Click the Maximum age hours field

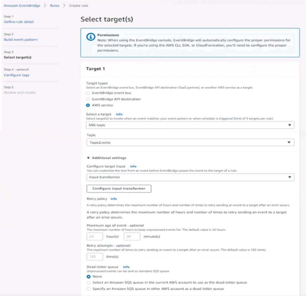[95, 236]
